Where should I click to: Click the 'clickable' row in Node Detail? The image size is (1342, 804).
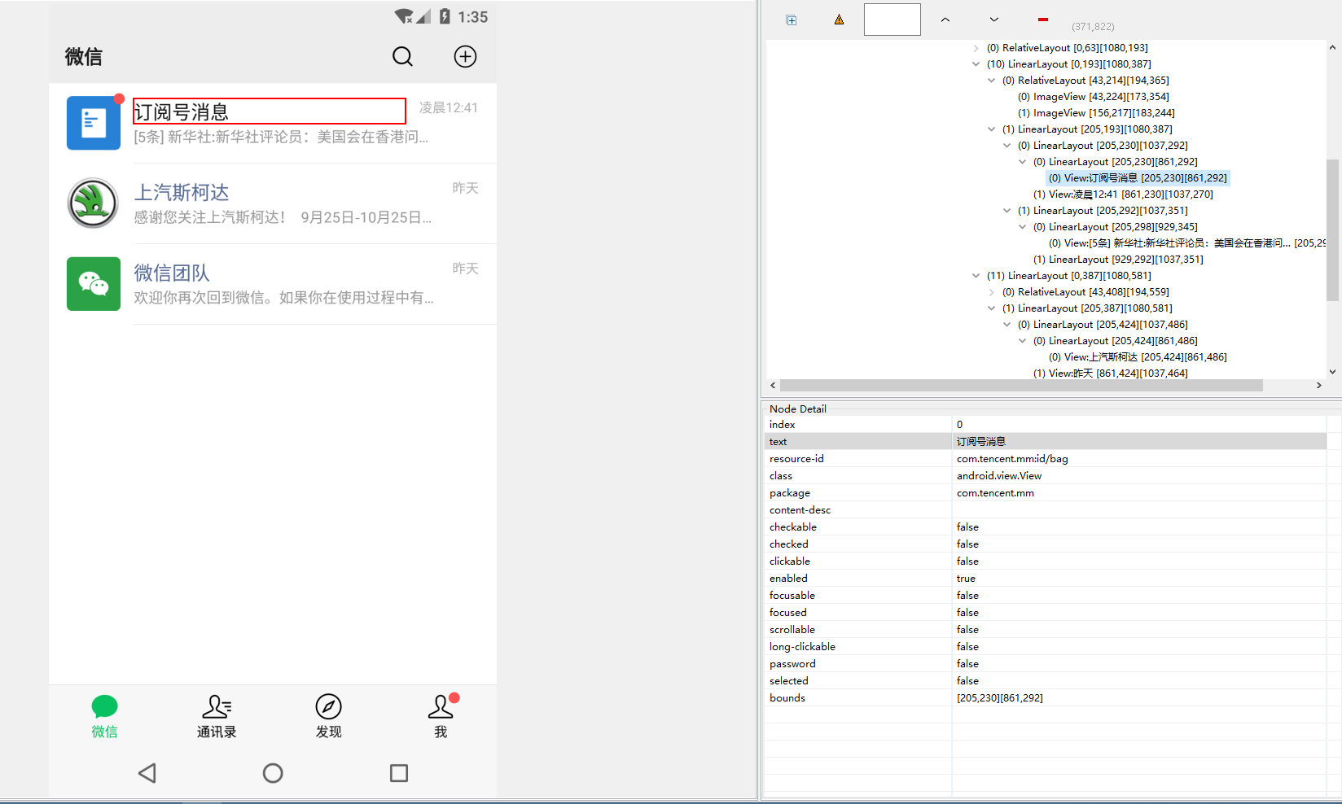1046,561
